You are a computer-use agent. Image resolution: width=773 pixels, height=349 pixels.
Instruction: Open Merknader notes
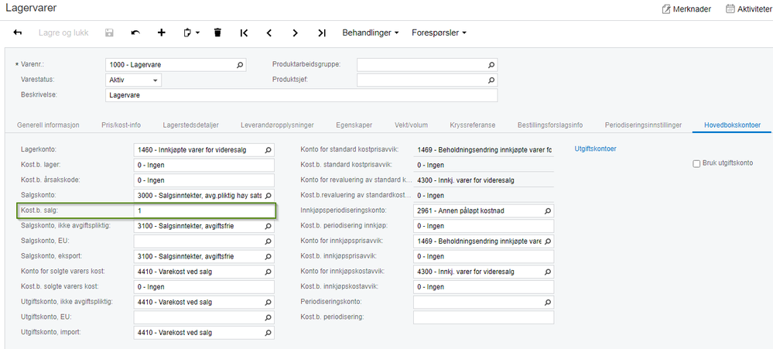687,9
